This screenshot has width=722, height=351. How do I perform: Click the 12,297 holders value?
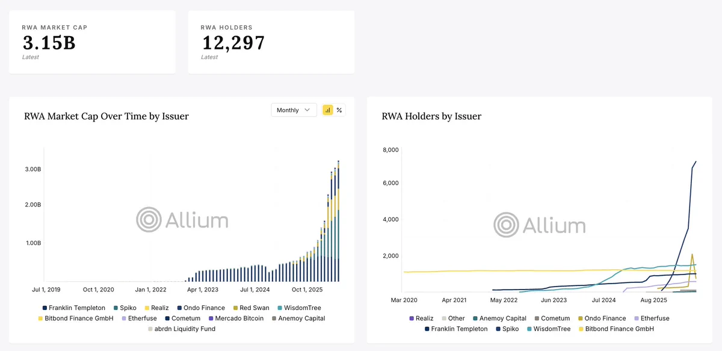233,43
